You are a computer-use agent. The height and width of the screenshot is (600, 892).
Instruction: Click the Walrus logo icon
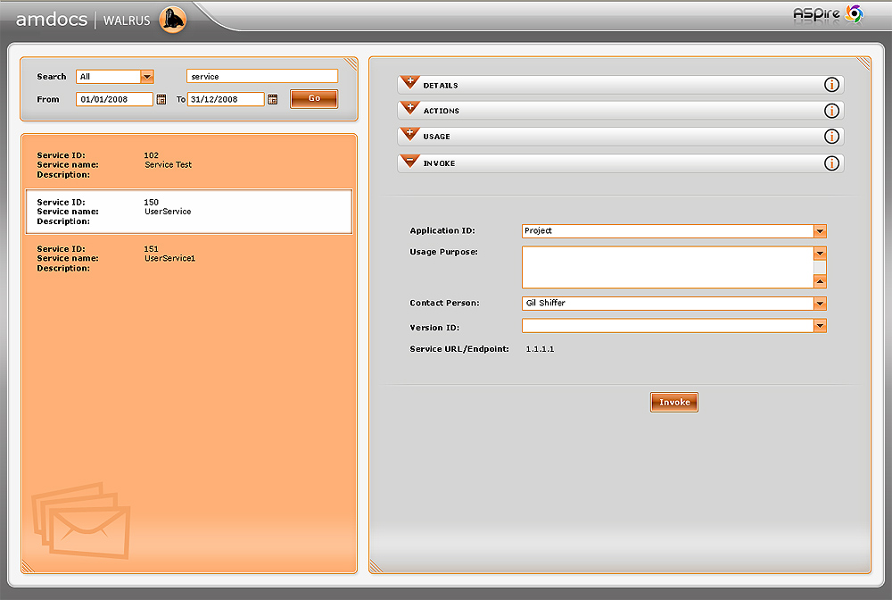(172, 19)
